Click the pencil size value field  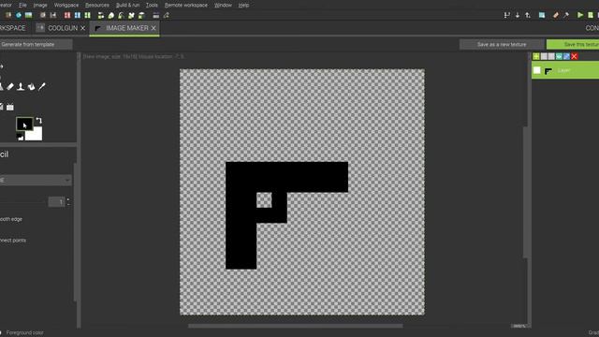(x=56, y=202)
